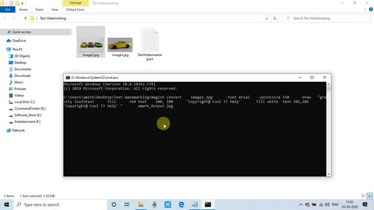Minimize the cmd.exe window
Image resolution: width=374 pixels, height=210 pixels.
click(300, 78)
